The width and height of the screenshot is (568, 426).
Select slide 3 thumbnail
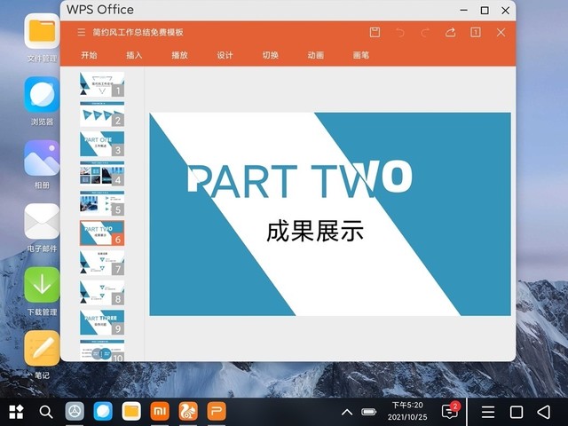pyautogui.click(x=101, y=144)
